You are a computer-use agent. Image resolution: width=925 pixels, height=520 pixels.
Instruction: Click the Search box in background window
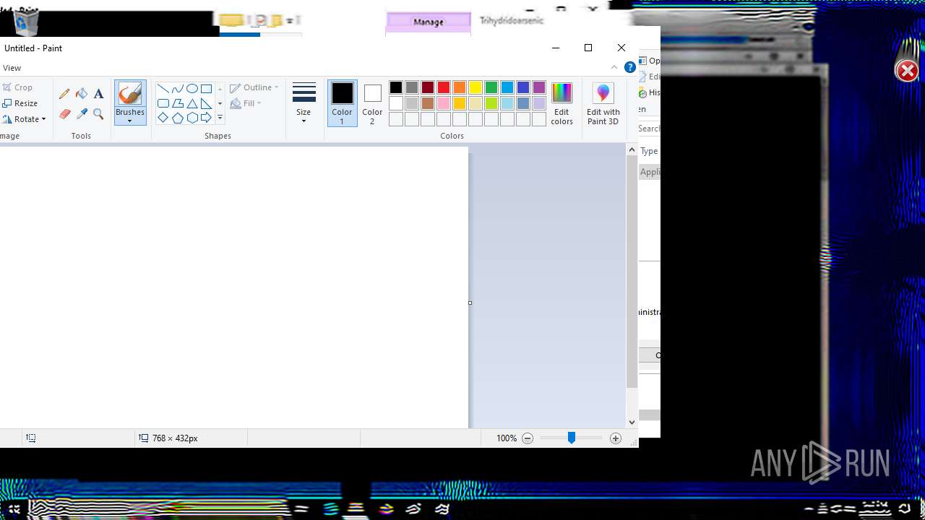(649, 129)
